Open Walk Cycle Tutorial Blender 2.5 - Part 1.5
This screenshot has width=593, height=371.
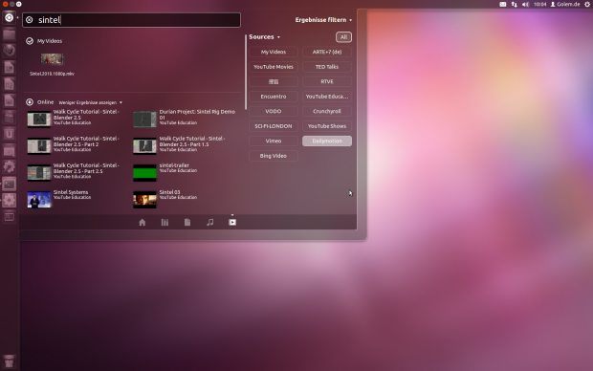click(182, 145)
